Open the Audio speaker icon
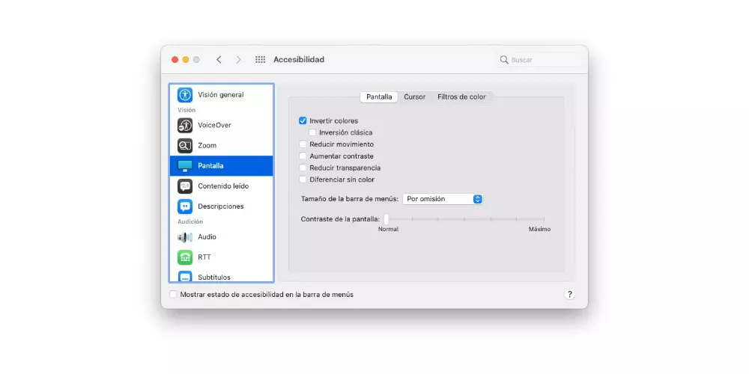Viewport: 749px width, 374px height. (x=185, y=237)
